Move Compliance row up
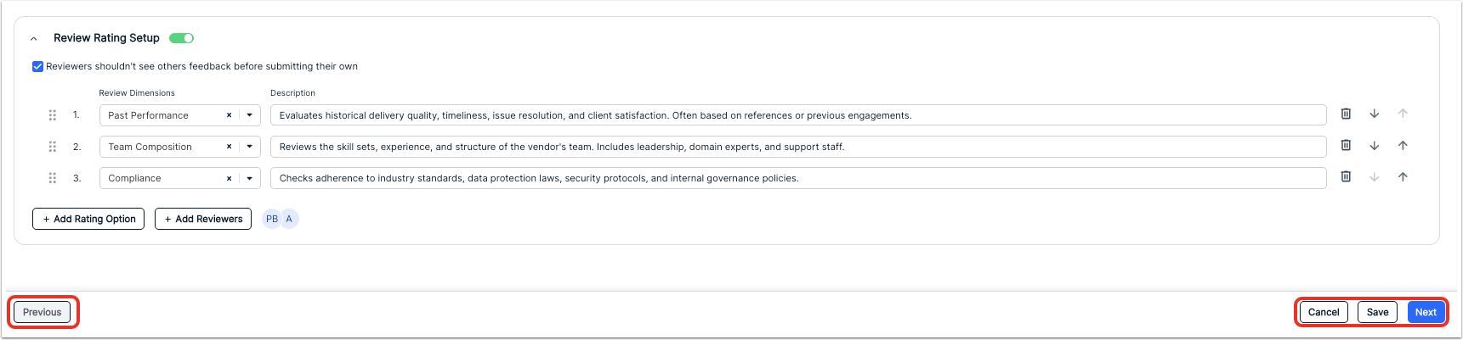 [1403, 176]
